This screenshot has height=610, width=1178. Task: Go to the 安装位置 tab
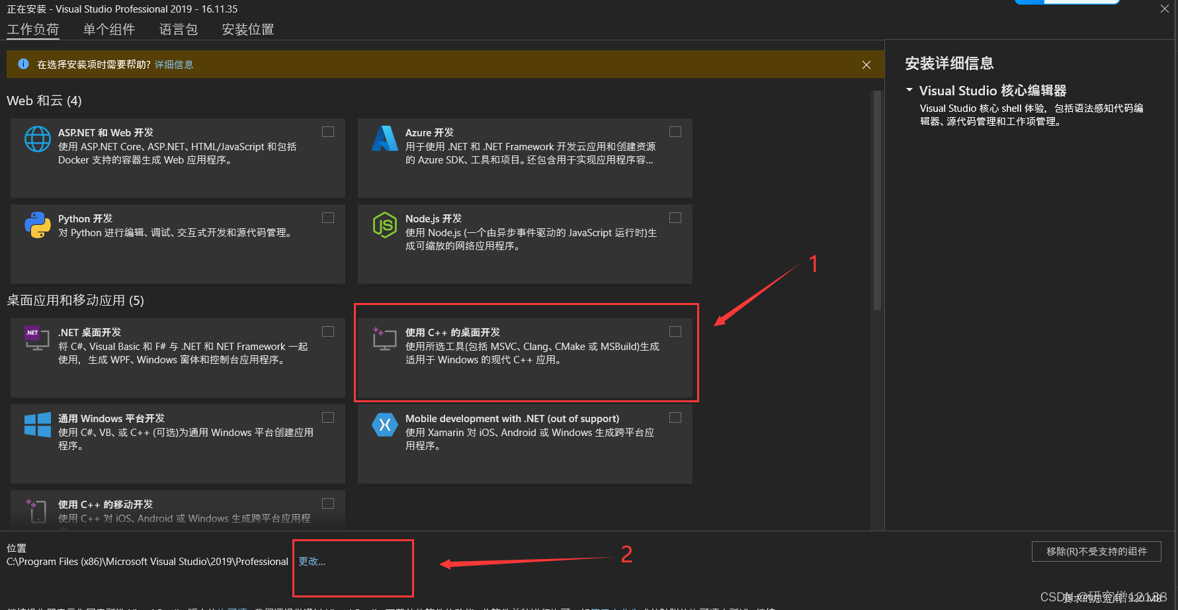tap(248, 29)
